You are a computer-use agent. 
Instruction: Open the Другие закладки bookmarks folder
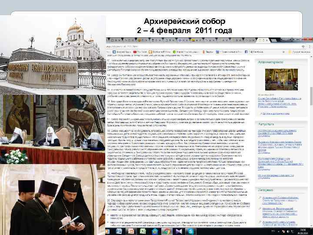pos(300,52)
